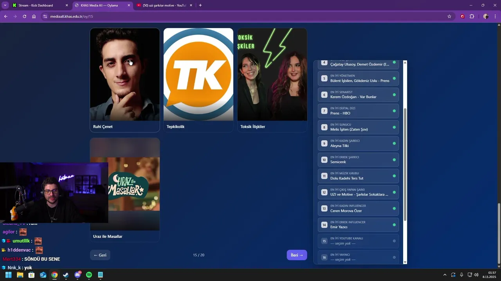Open category 4 Çağatay Ulusoy row

[358, 65]
